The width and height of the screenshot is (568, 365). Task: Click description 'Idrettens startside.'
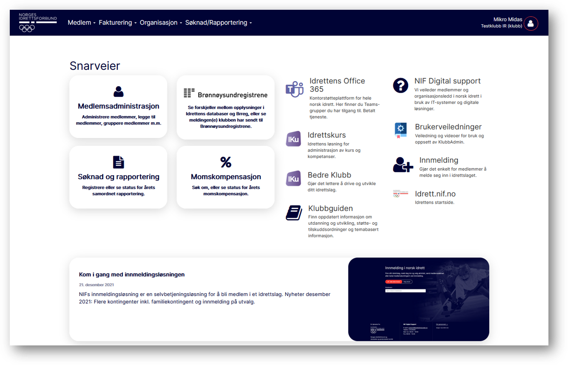(434, 202)
